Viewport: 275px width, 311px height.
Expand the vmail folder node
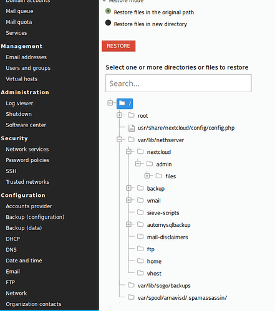[128, 200]
